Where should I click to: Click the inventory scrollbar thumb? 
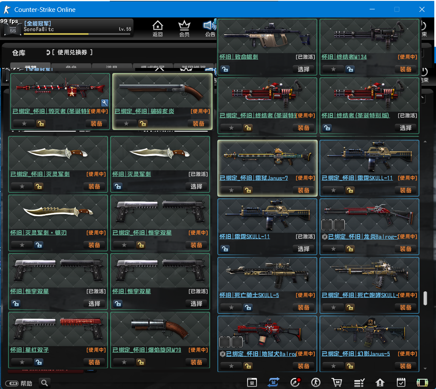coord(425,298)
